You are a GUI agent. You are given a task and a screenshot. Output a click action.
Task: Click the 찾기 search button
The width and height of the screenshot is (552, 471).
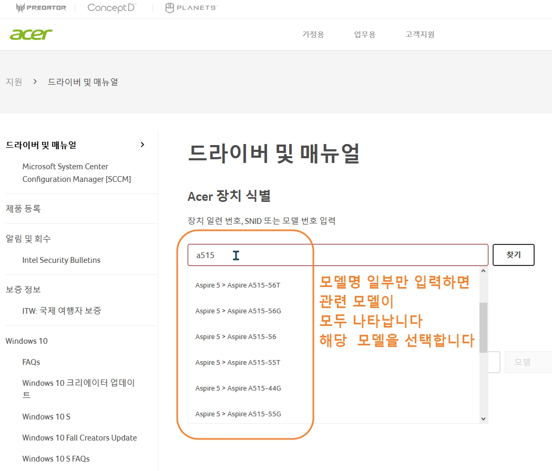coord(513,254)
